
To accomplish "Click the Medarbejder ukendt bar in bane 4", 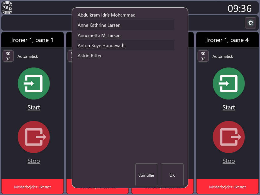I will (x=227, y=187).
